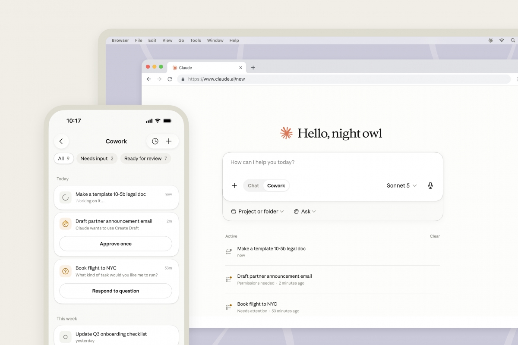The height and width of the screenshot is (345, 518).
Task: Go forward in the browser window
Action: click(x=159, y=79)
